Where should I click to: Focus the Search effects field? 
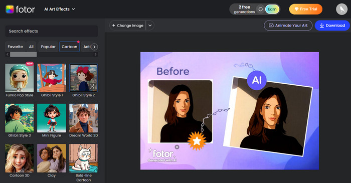coord(52,31)
